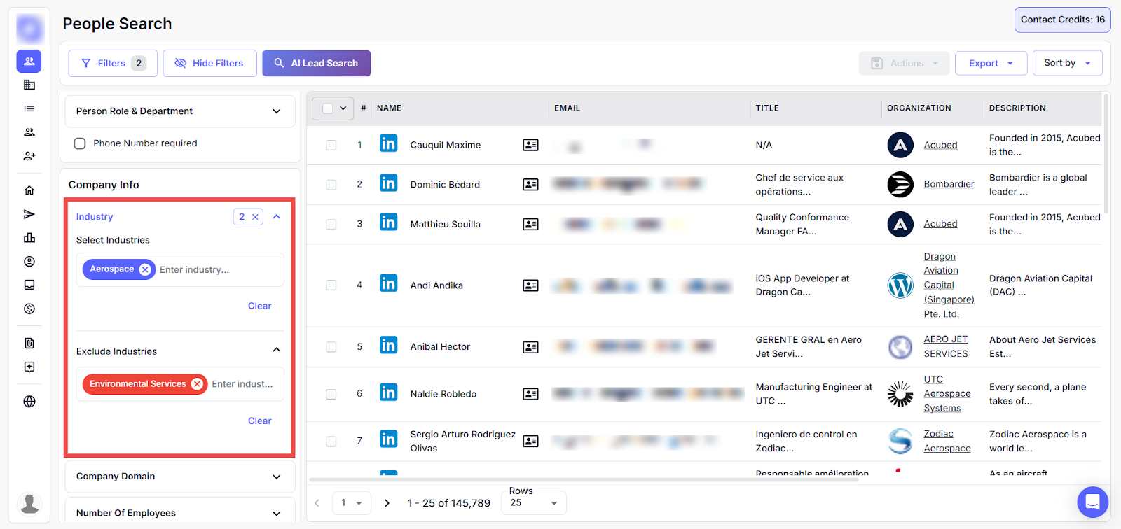Type in the Enter industry field
This screenshot has height=529, width=1121.
217,270
